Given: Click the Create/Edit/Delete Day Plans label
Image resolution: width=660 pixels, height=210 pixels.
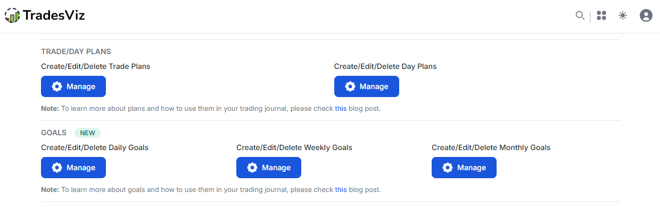Looking at the screenshot, I should coord(385,66).
